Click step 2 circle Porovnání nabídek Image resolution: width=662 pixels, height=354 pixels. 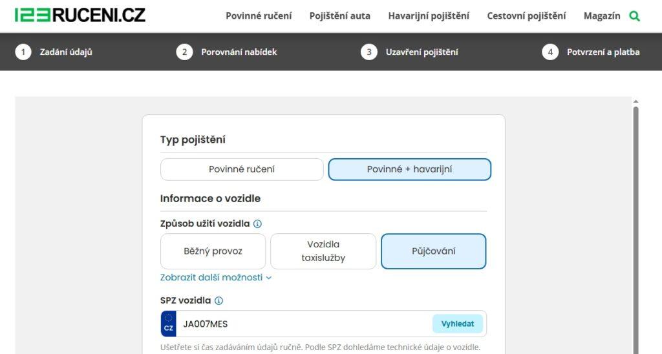point(184,52)
